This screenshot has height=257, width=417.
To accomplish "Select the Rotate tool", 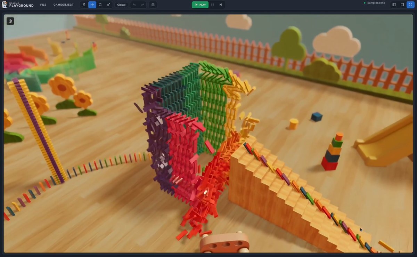I will (x=100, y=5).
